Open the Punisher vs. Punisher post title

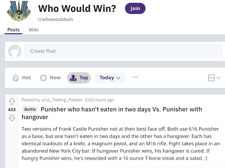121,109
